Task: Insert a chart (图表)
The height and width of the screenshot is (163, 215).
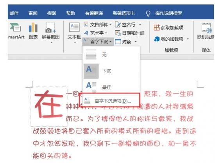Action: point(33,31)
